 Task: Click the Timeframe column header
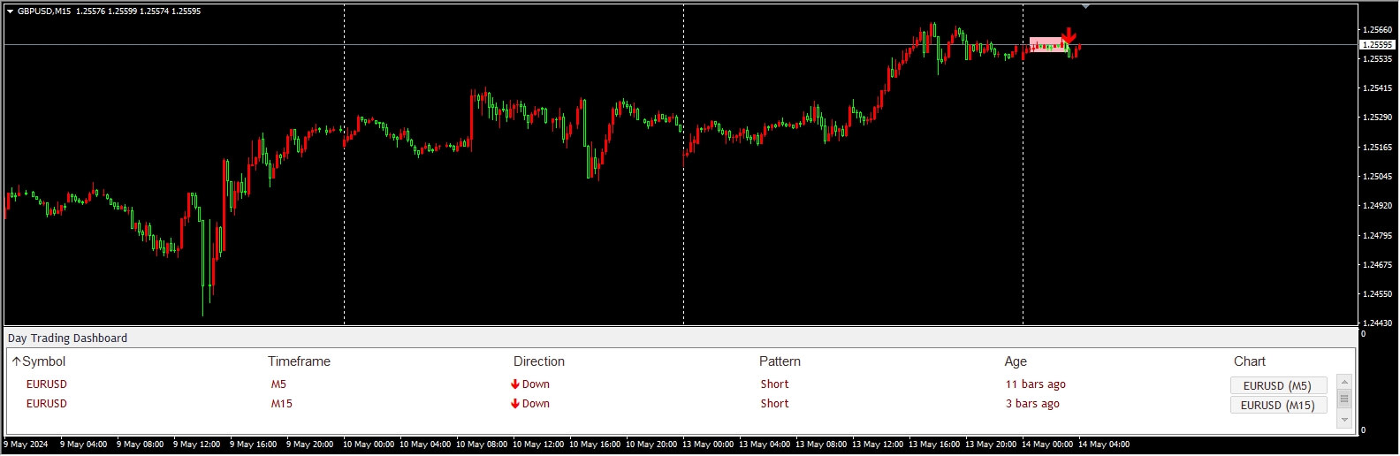pos(299,361)
